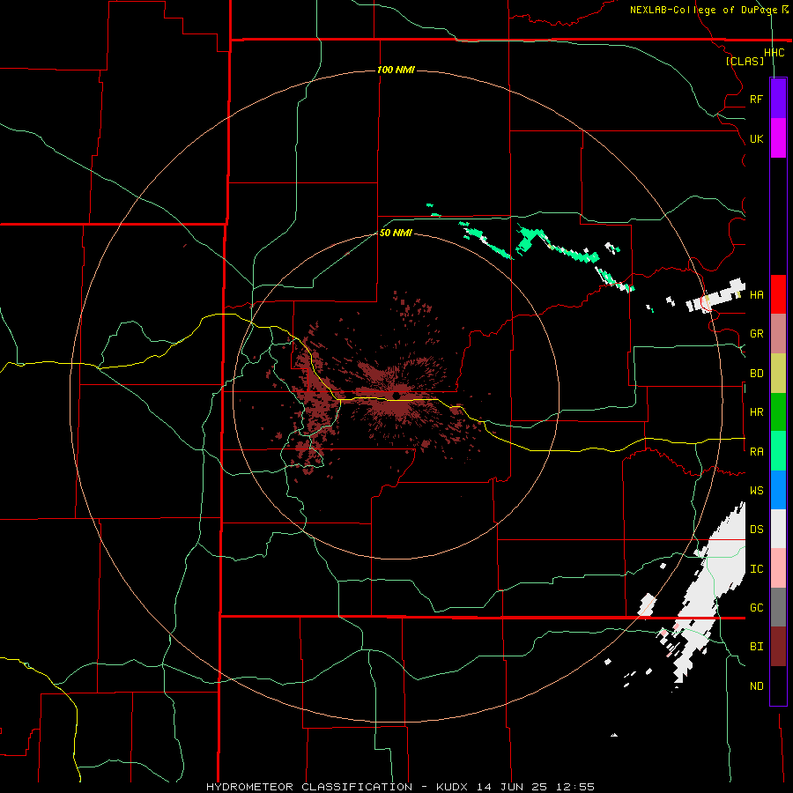Click the HR legend label
Screen dimensions: 793x793
pos(756,412)
